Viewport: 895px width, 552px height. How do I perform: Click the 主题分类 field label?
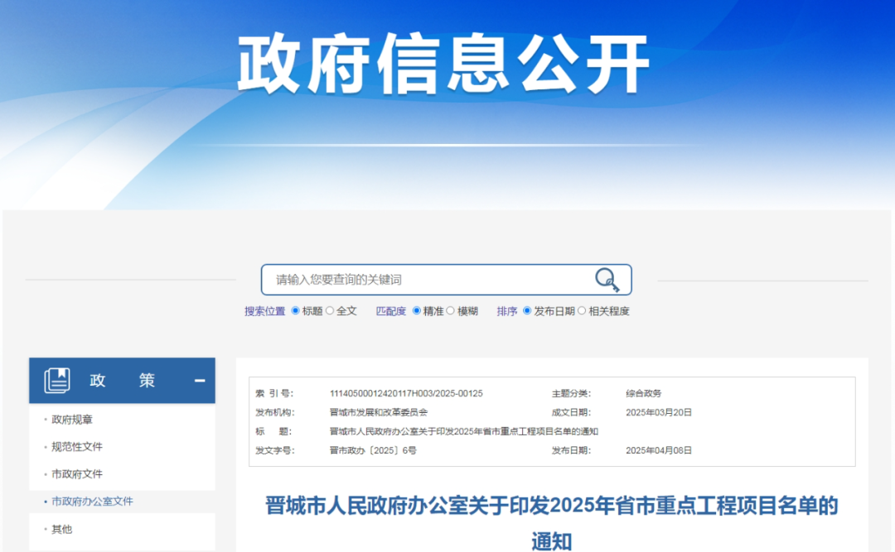(571, 393)
